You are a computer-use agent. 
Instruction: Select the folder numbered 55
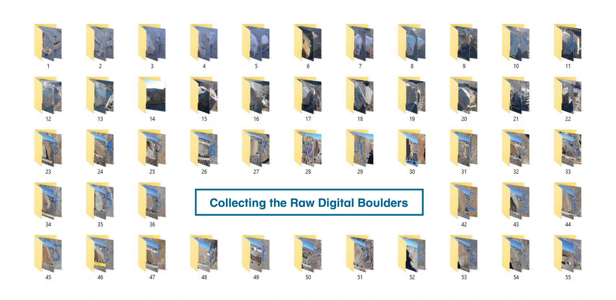coord(568,254)
